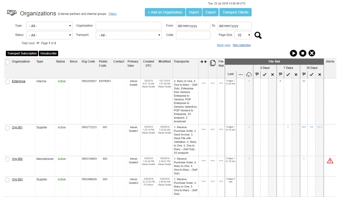The image size is (341, 197).
Task: Click the magnifying glass search icon
Action: tap(258, 35)
